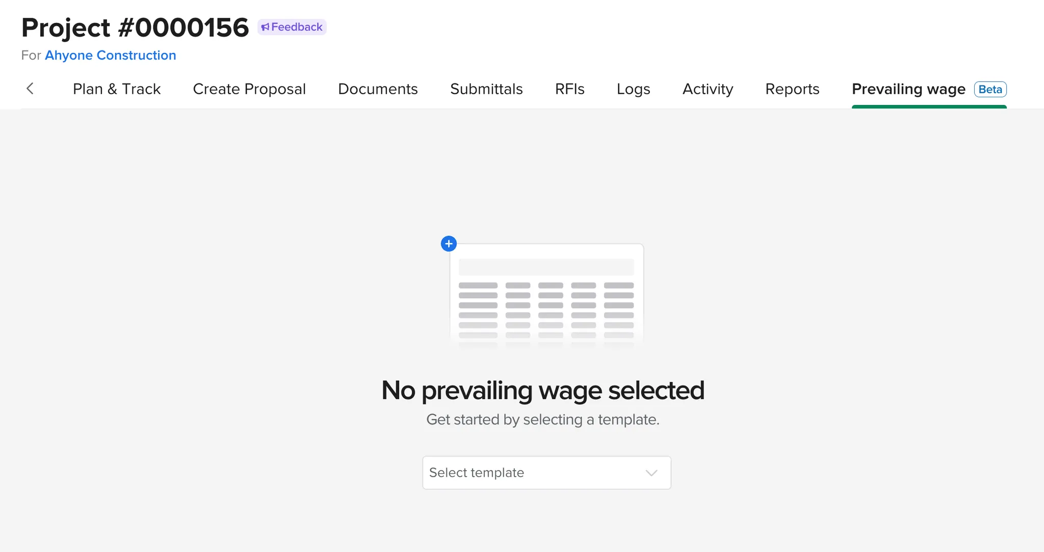Go to Plan & Track
The image size is (1044, 552).
[117, 89]
